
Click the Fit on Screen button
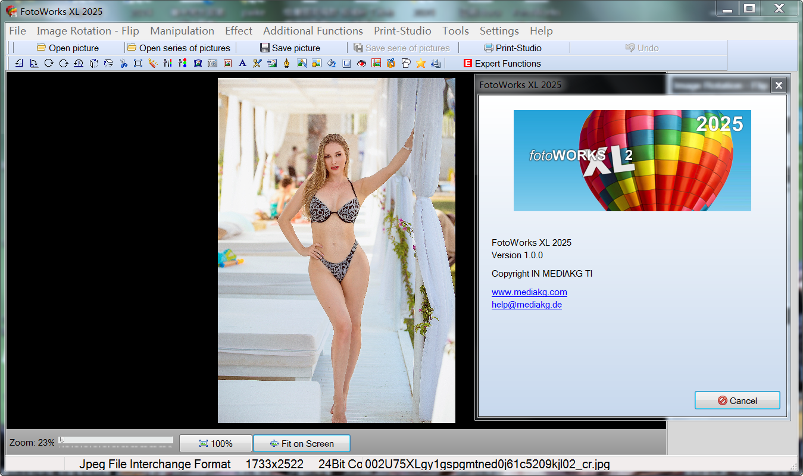(301, 444)
